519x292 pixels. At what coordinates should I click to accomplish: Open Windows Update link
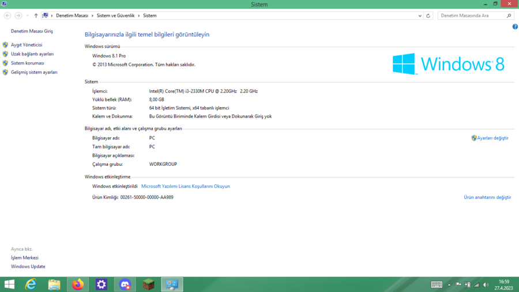pyautogui.click(x=28, y=267)
